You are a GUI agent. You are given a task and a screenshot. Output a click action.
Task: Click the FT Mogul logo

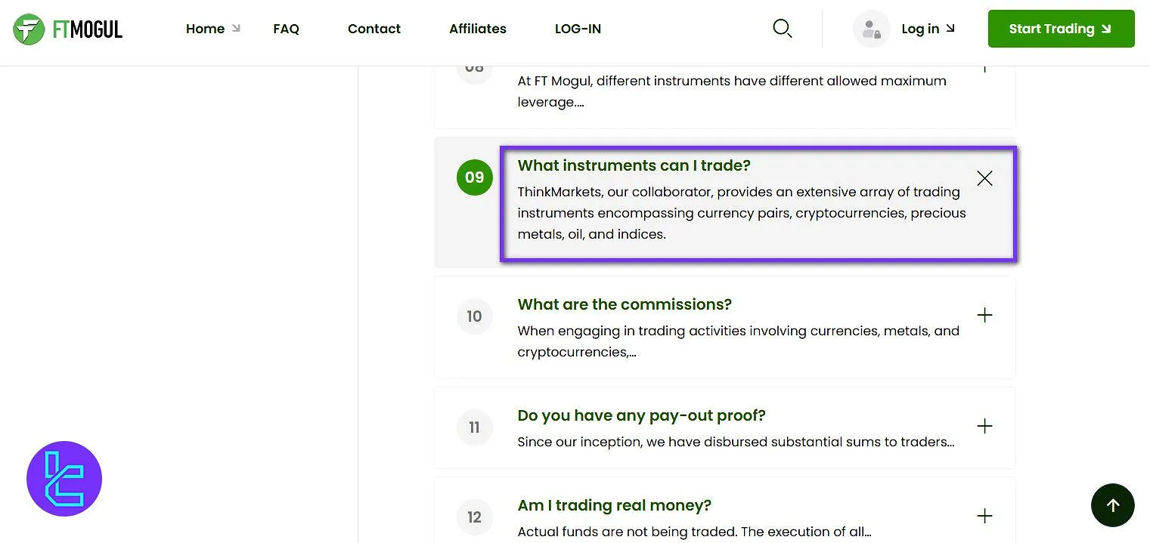click(68, 29)
